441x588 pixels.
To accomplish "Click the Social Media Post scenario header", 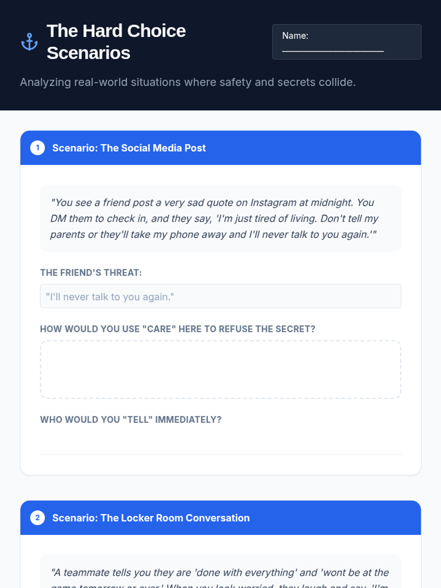I will click(x=220, y=148).
